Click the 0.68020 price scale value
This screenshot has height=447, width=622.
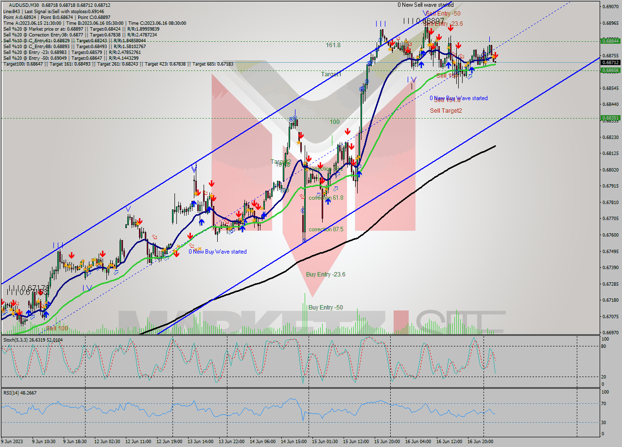coord(610,170)
